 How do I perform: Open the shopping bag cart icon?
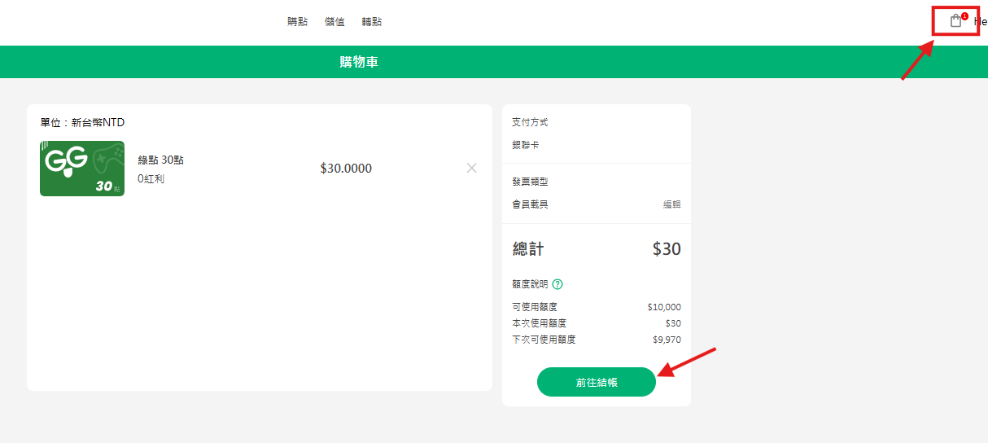click(956, 21)
